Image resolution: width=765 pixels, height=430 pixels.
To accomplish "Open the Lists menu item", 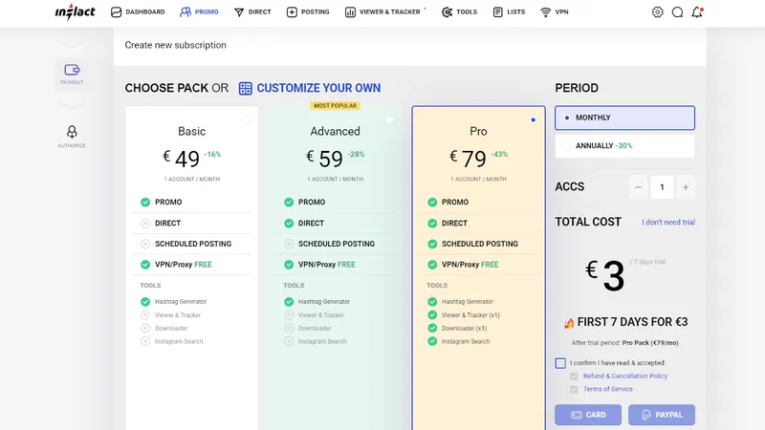I will pos(509,11).
